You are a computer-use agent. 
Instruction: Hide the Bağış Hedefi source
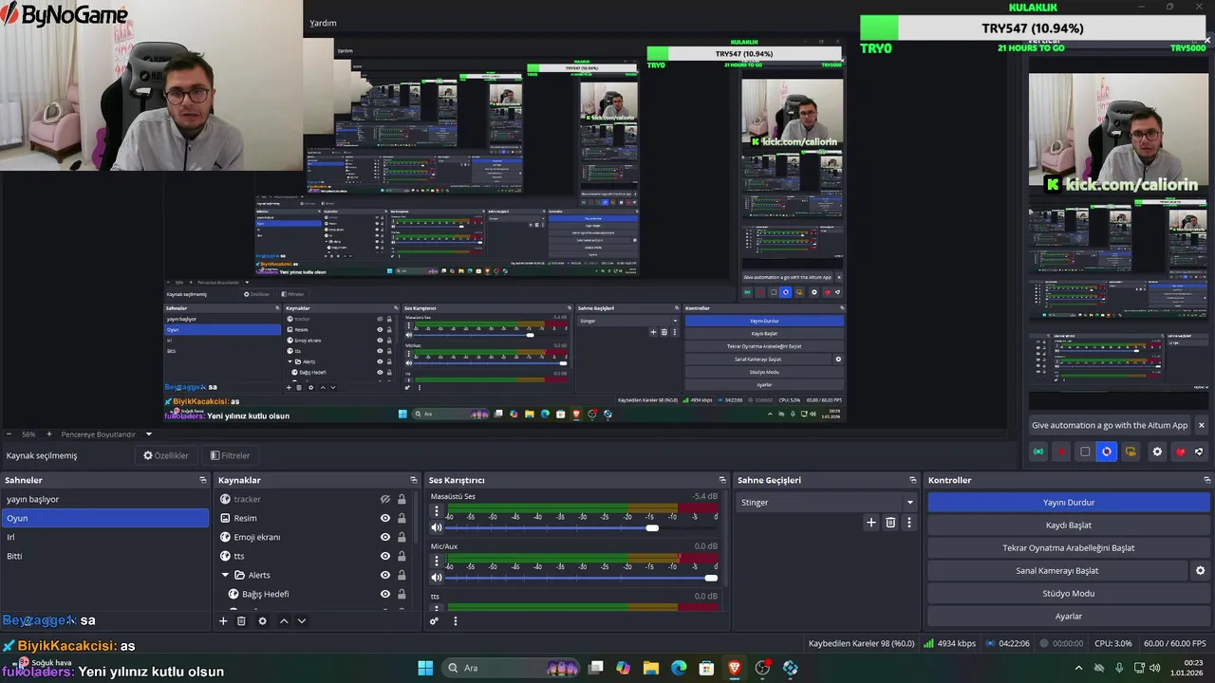click(x=385, y=594)
